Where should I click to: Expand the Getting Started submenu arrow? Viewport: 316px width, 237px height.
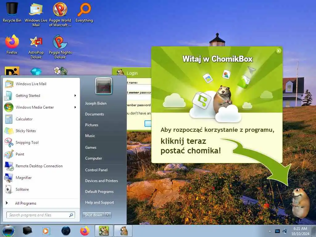click(75, 96)
